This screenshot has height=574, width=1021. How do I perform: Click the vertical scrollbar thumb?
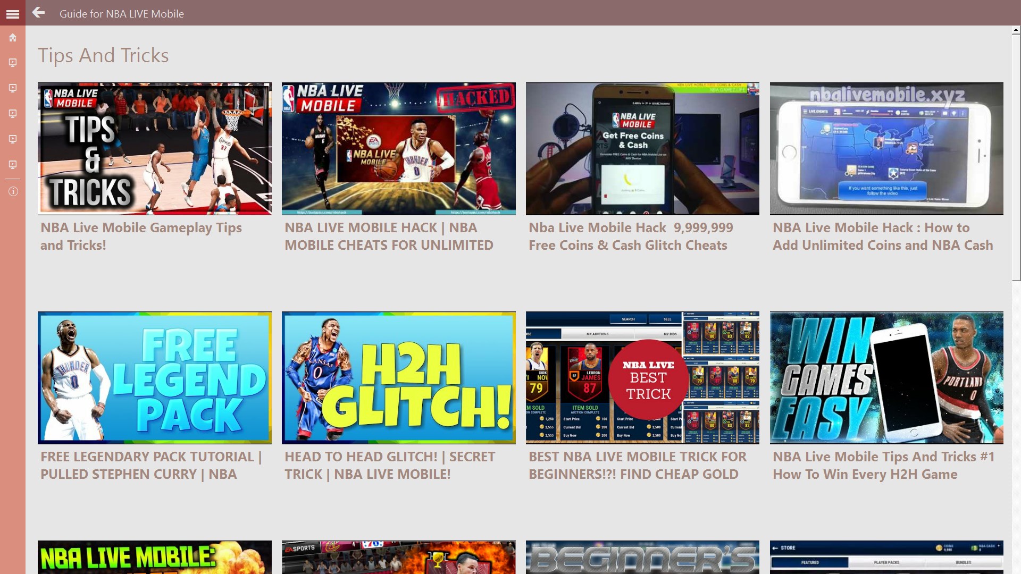coord(1016,158)
